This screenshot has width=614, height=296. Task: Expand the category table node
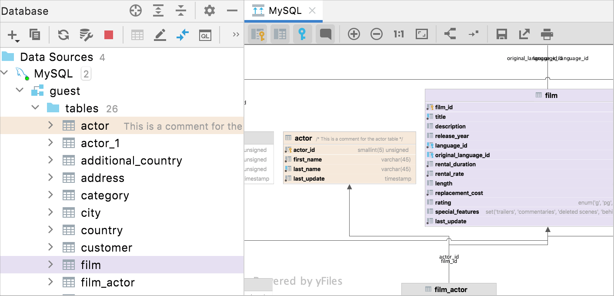(x=50, y=195)
